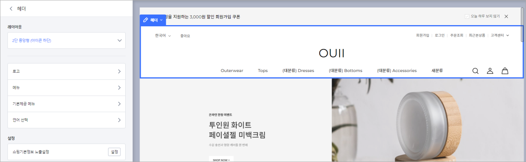Close the coupon banner with X

[x=506, y=16]
